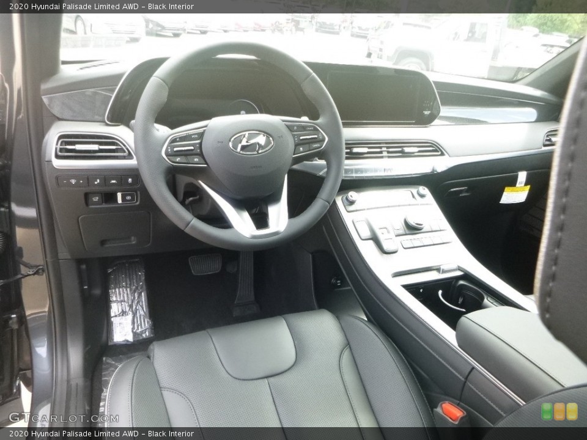Click the bottom caption '2020 Hyundai Palisade Limited AWD'

coord(74,434)
